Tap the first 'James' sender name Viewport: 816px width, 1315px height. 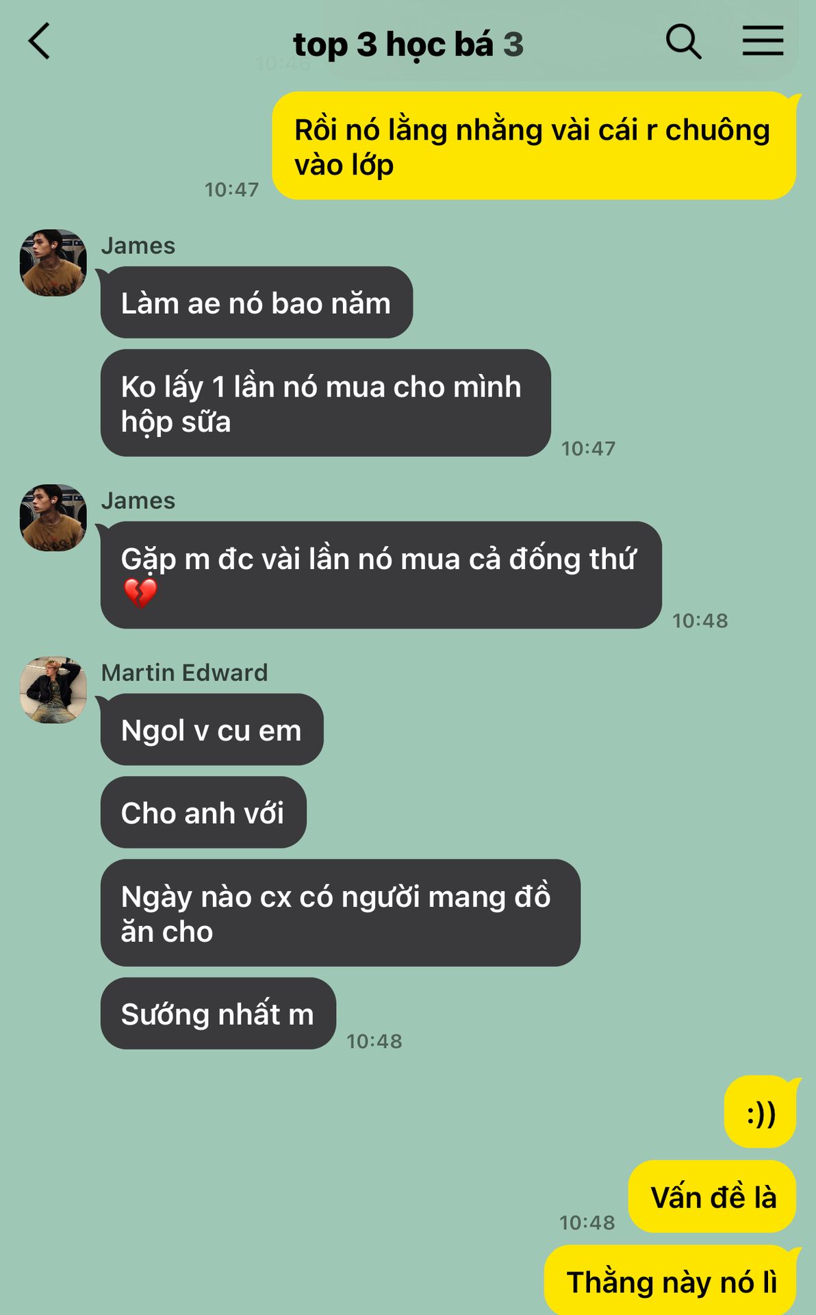coord(138,246)
